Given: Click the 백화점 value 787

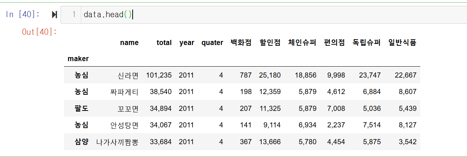Looking at the screenshot, I should [x=246, y=75].
